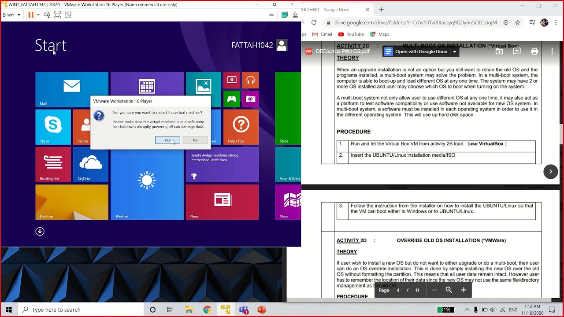Image resolution: width=564 pixels, height=317 pixels.
Task: Click the pause virtual machine icon in VMware toolbar
Action: 31,15
